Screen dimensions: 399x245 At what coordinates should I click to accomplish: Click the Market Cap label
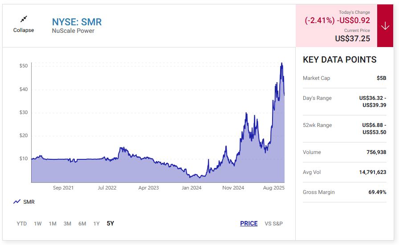click(x=316, y=78)
